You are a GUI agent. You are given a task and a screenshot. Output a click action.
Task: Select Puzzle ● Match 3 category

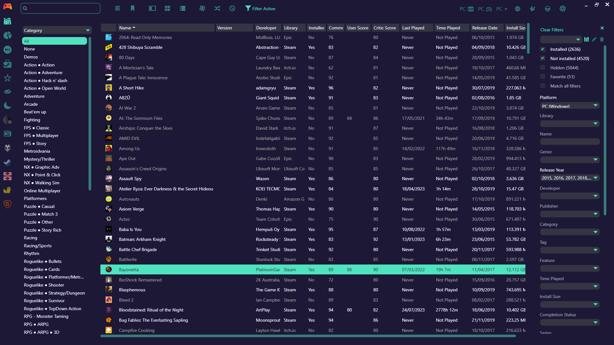pyautogui.click(x=41, y=214)
